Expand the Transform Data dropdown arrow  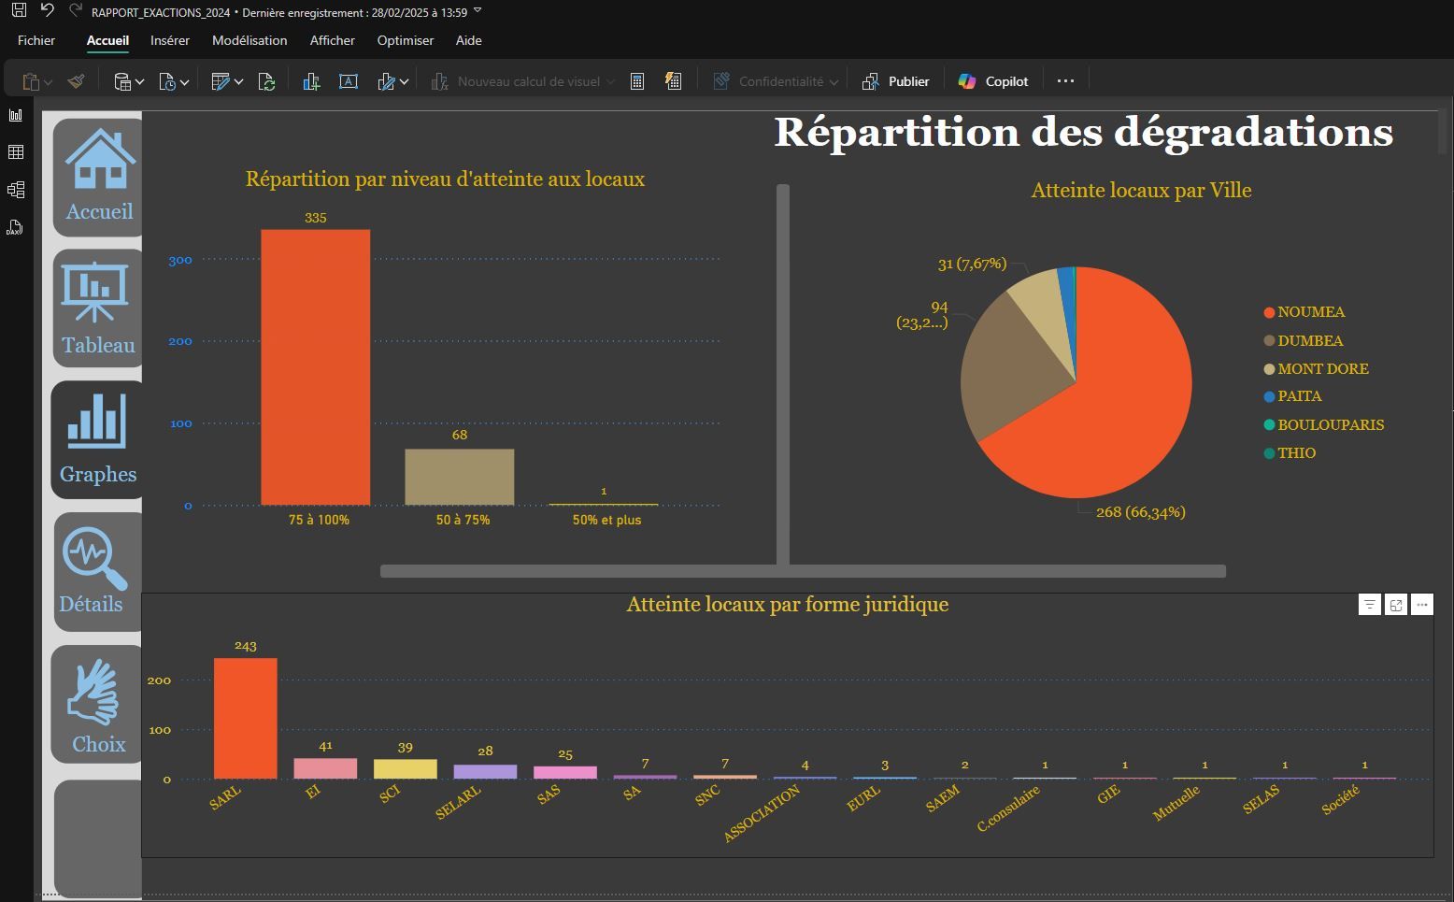(x=238, y=82)
